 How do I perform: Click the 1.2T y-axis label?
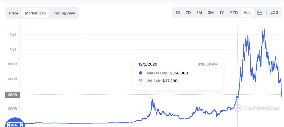(x=13, y=34)
